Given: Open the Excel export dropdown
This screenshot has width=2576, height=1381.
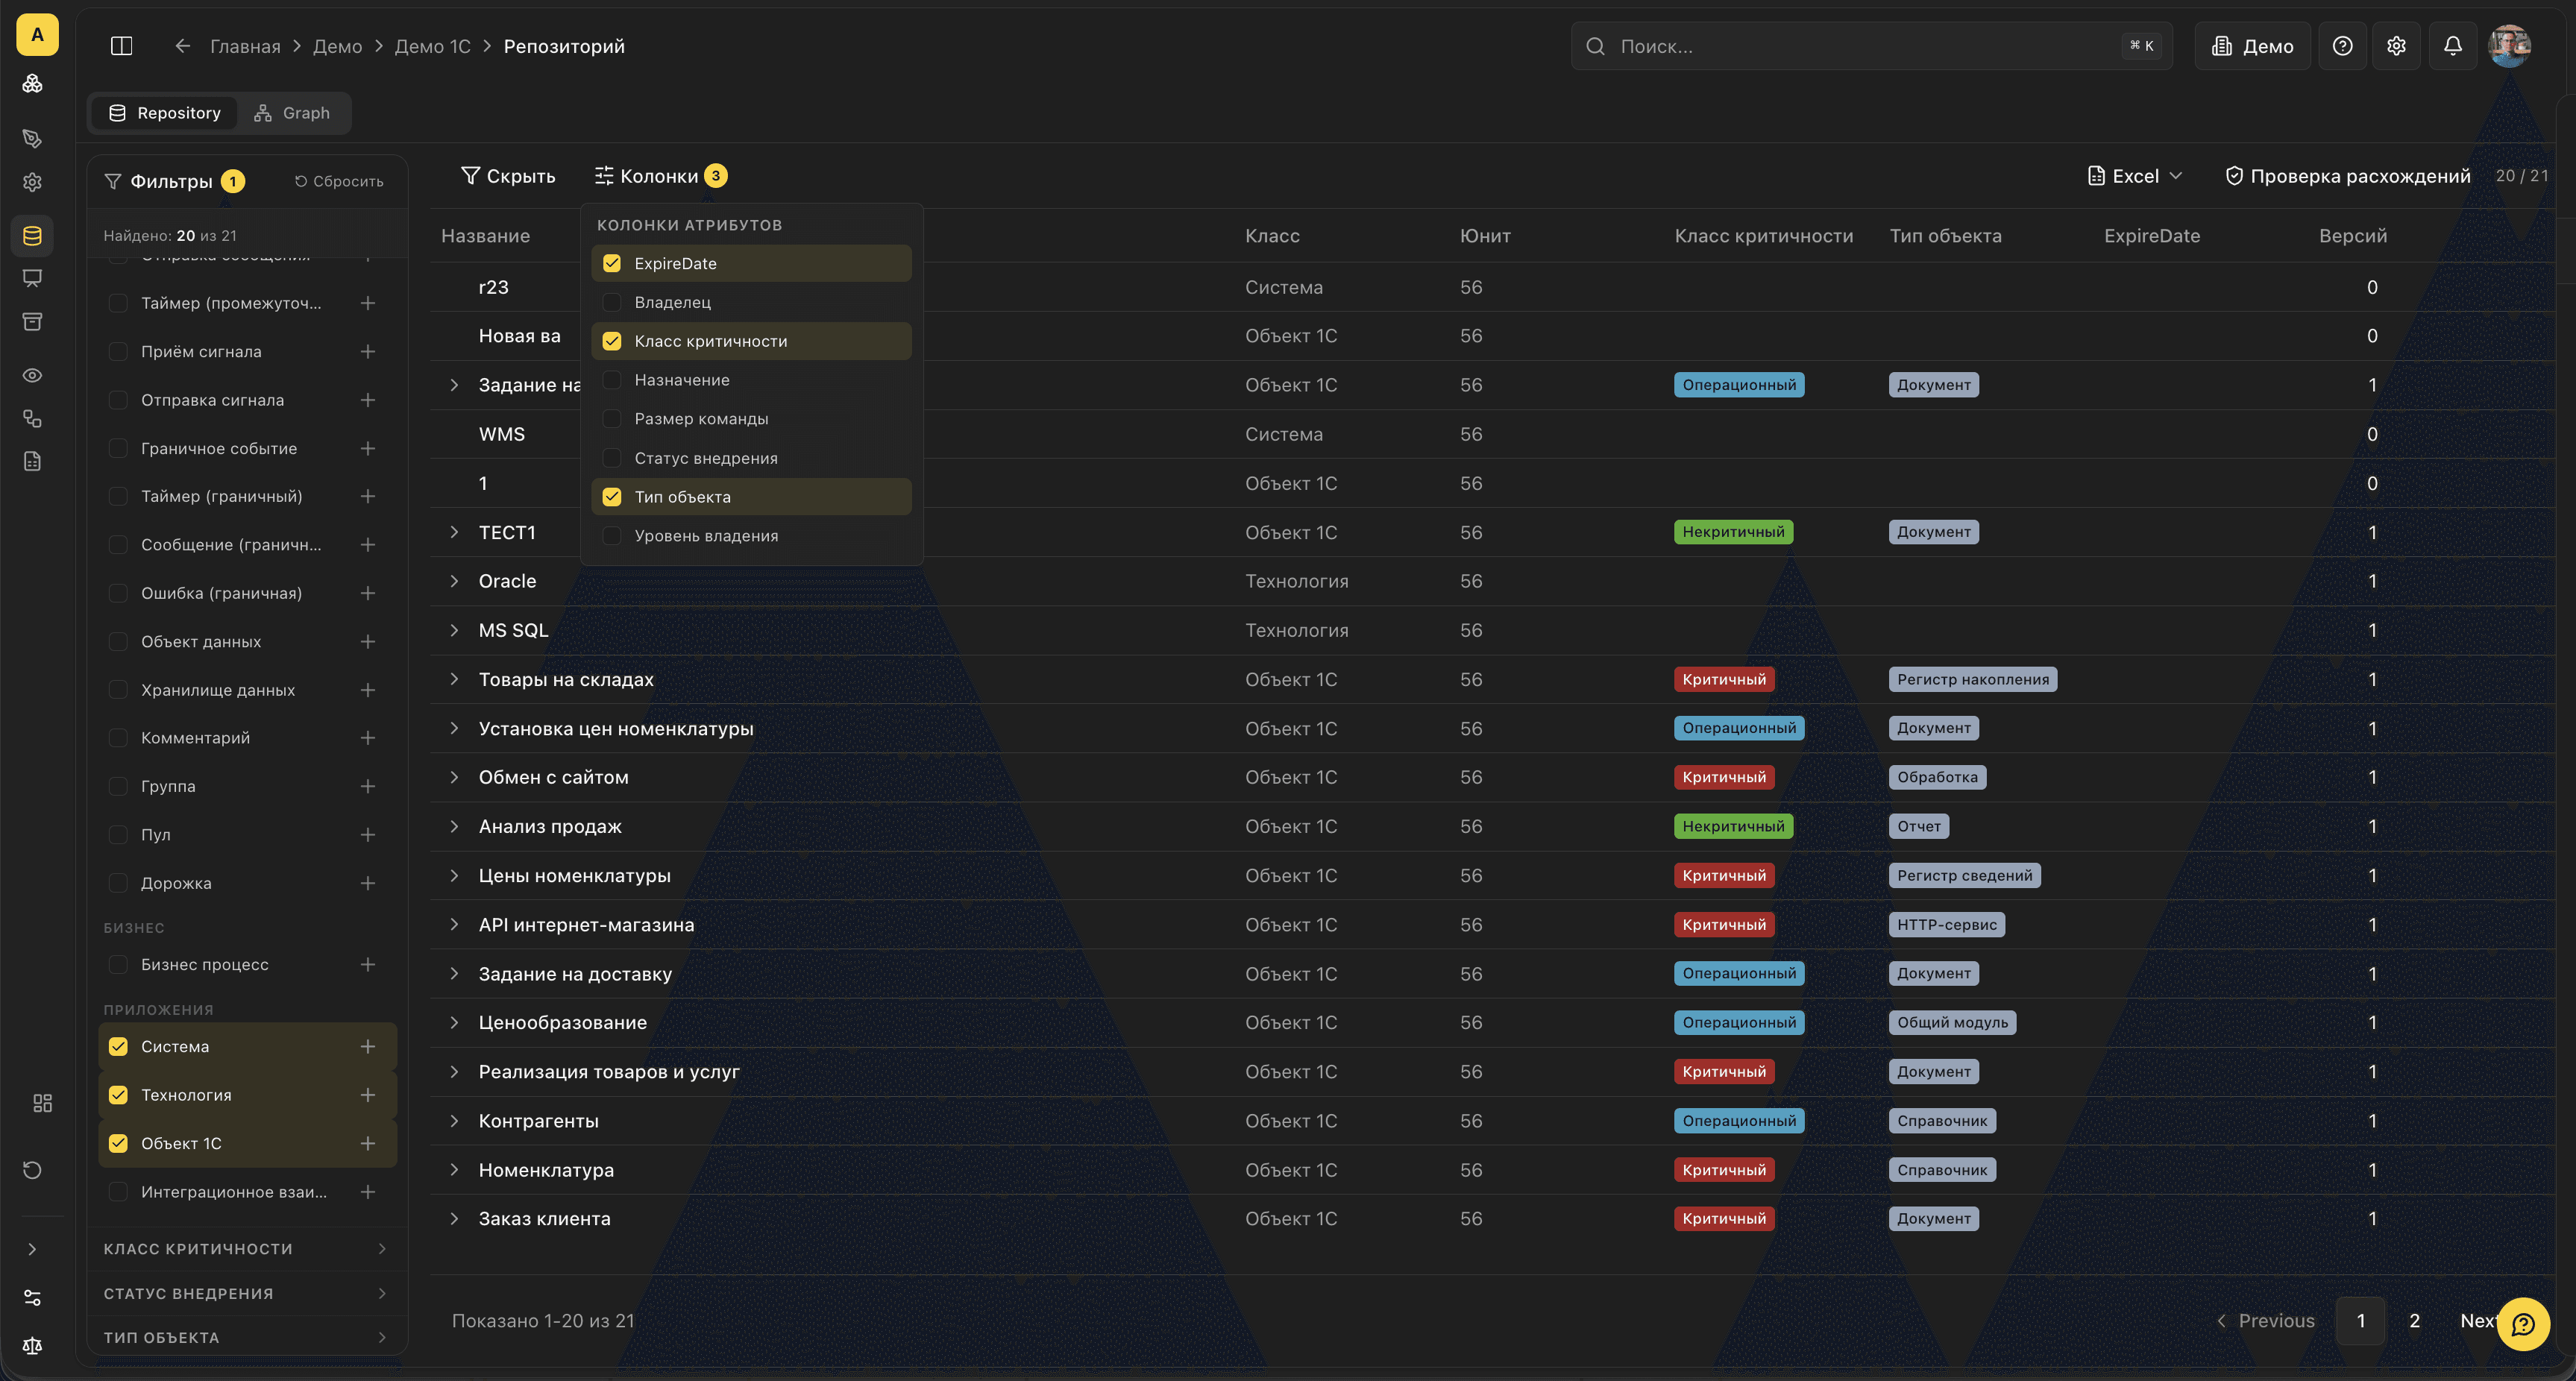Looking at the screenshot, I should click(2135, 176).
